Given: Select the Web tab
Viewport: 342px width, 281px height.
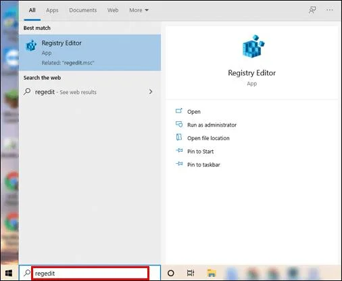Looking at the screenshot, I should point(113,10).
